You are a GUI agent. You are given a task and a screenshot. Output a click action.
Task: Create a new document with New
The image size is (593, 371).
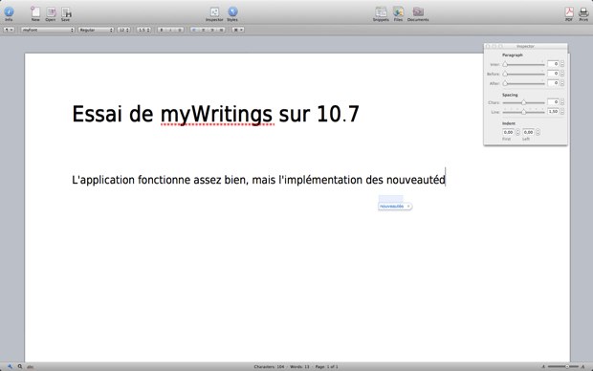(35, 13)
